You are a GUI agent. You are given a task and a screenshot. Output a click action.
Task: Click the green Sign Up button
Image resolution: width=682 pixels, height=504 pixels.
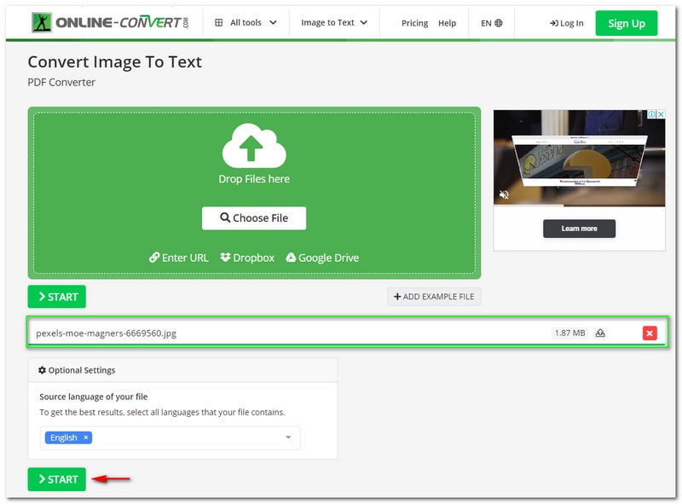[626, 23]
